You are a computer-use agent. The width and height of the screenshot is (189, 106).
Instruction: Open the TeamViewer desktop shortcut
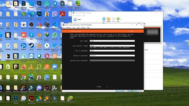pos(31,57)
